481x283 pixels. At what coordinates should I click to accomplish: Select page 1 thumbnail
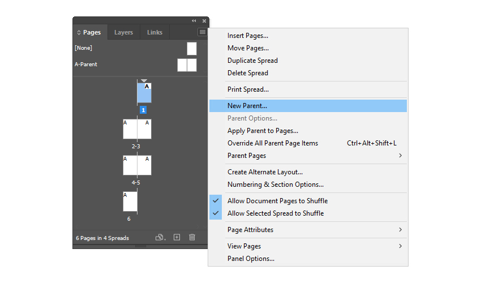point(144,93)
